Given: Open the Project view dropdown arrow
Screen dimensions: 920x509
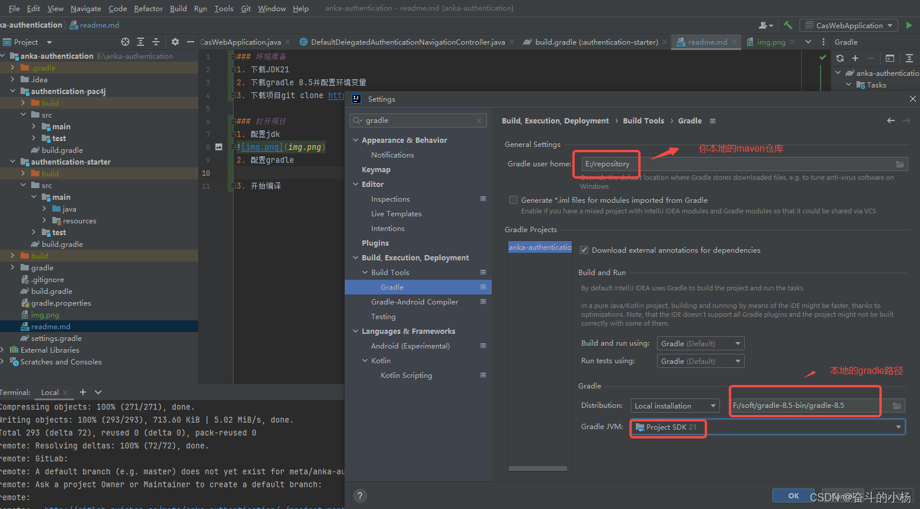Looking at the screenshot, I should [49, 42].
